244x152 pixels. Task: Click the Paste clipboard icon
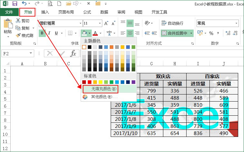(8, 23)
